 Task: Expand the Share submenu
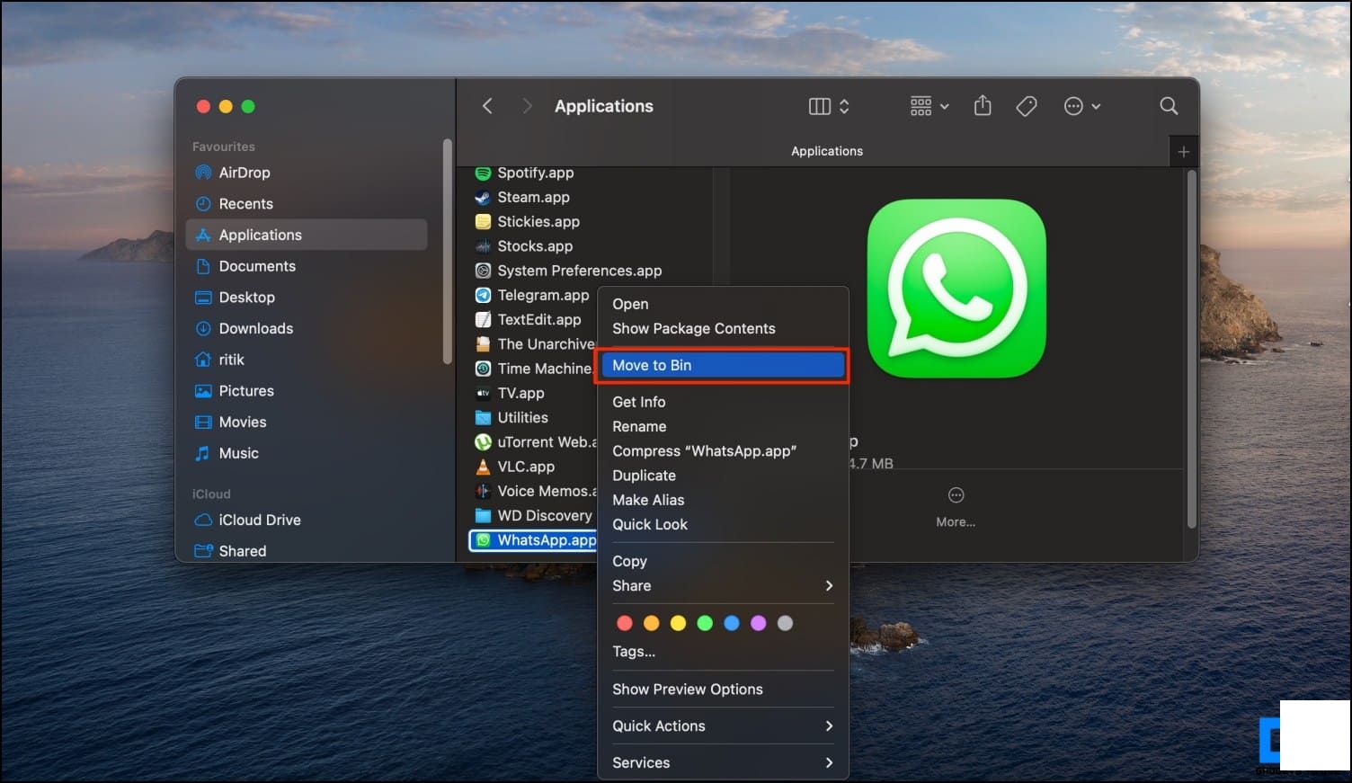pyautogui.click(x=723, y=585)
